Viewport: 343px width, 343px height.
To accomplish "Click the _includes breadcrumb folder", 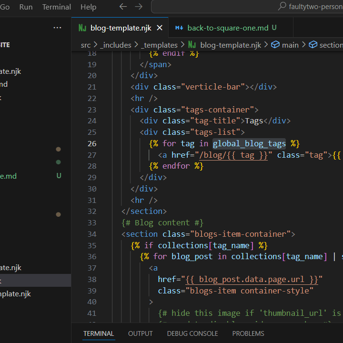I will tap(116, 45).
